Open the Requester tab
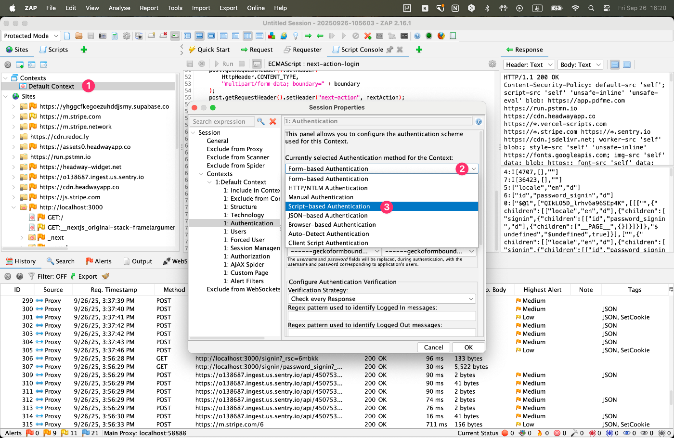Image resolution: width=674 pixels, height=438 pixels. click(302, 50)
